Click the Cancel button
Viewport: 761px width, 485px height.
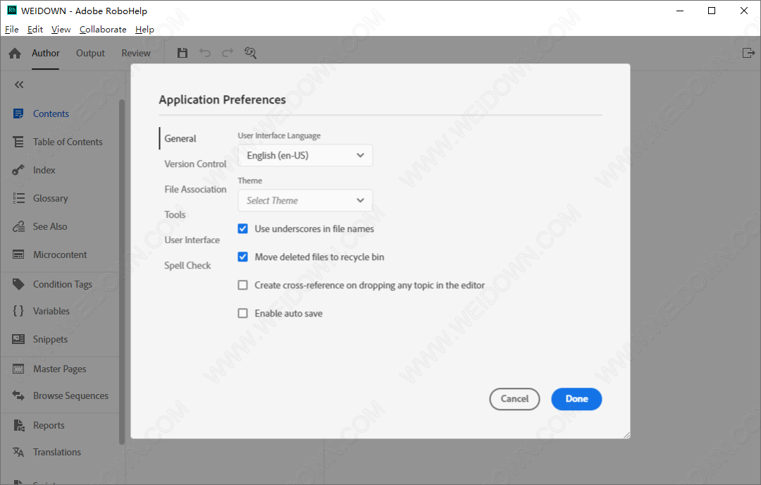pyautogui.click(x=514, y=398)
